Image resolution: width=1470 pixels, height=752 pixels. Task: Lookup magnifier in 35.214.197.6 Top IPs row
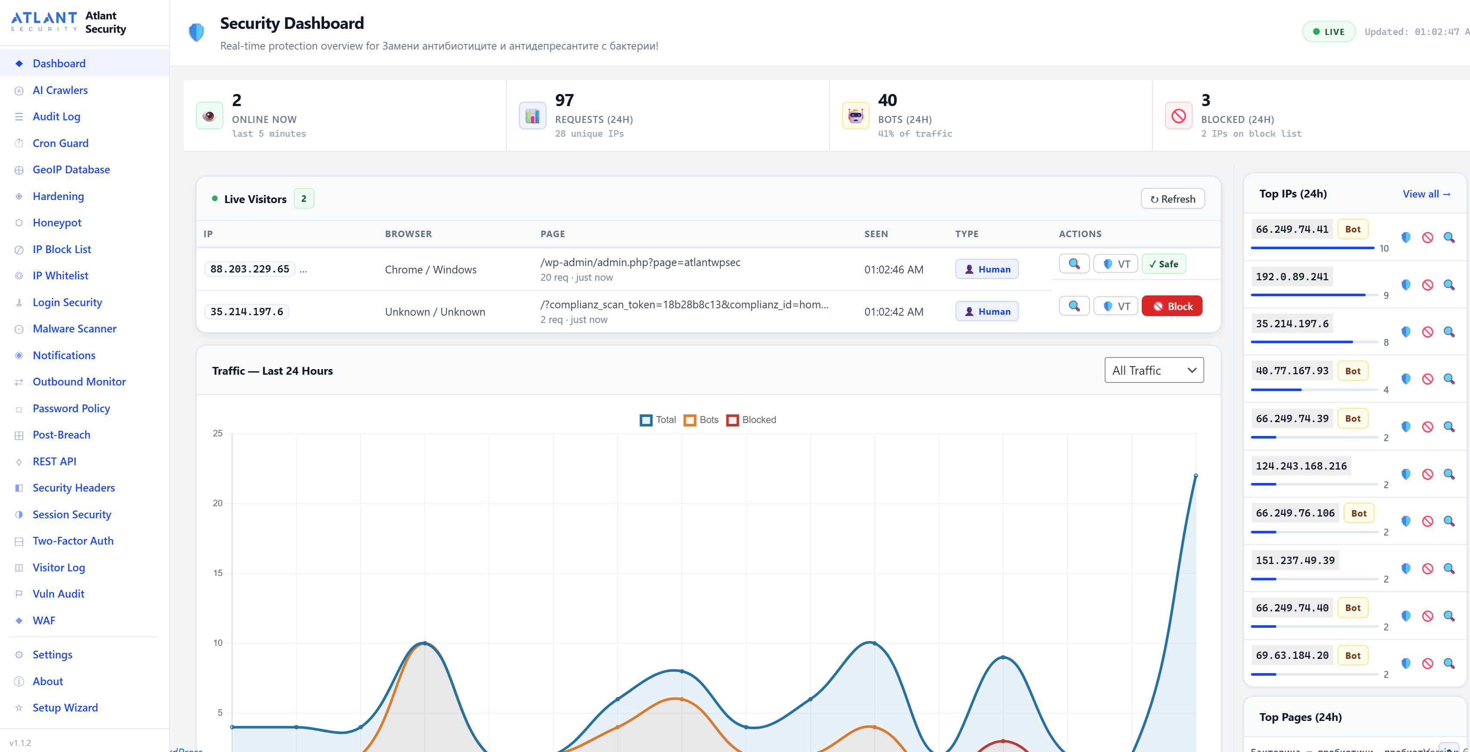coord(1449,332)
